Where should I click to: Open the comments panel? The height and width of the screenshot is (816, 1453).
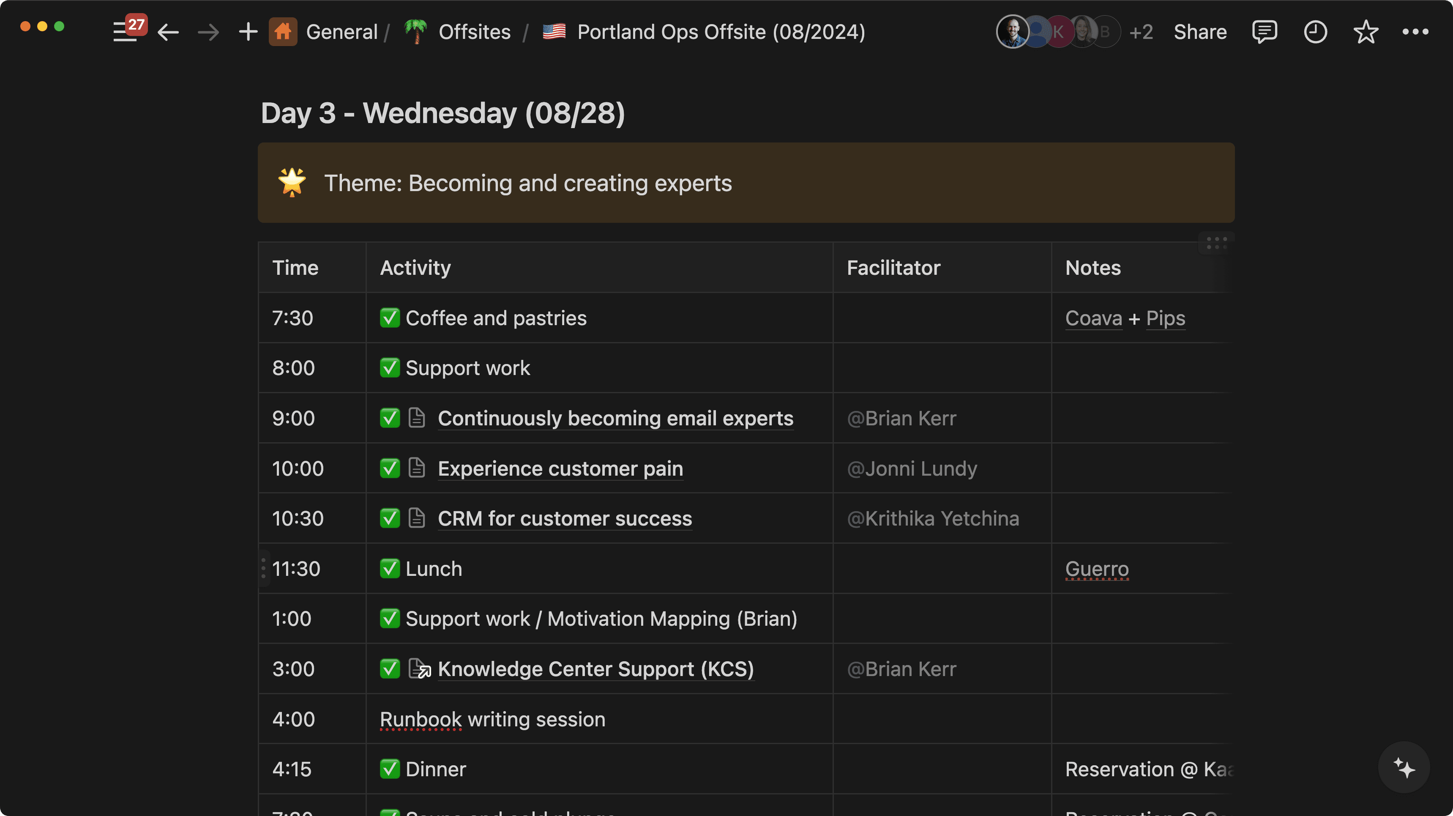[x=1265, y=32]
